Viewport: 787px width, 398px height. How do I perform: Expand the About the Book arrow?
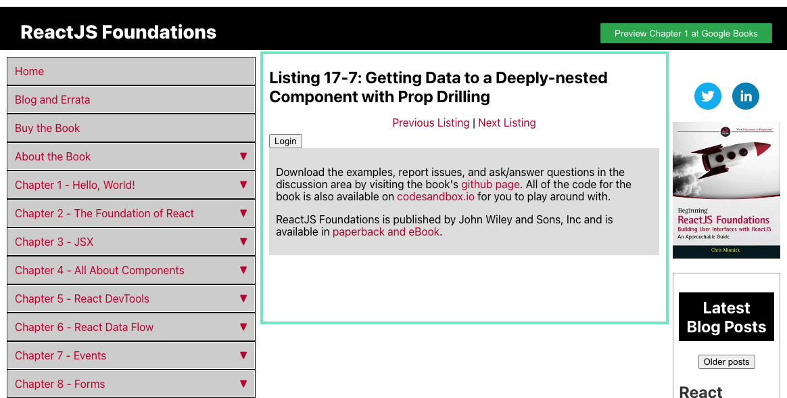(x=243, y=156)
